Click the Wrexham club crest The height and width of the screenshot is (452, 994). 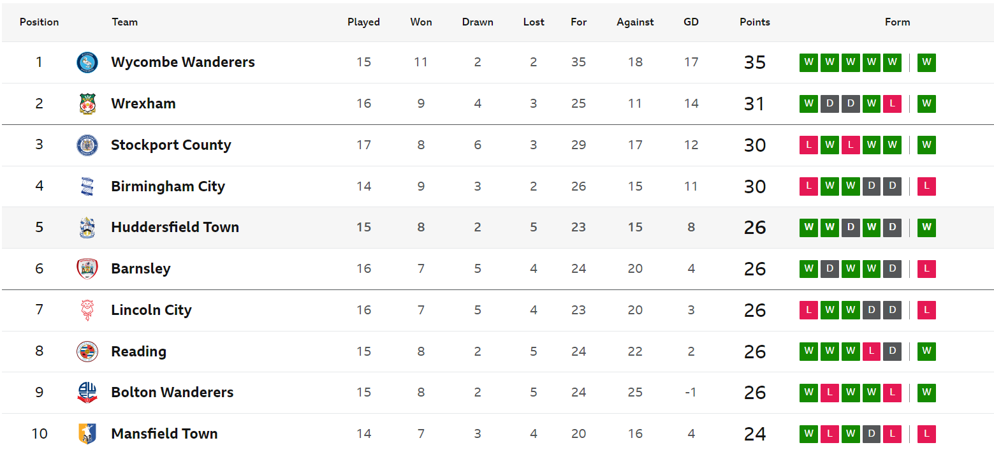[87, 104]
